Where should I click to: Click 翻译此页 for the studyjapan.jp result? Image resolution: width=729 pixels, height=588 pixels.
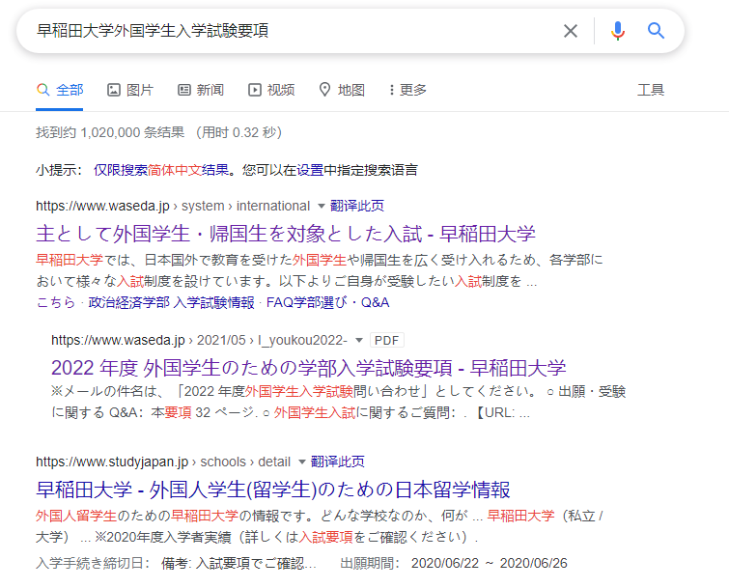click(337, 462)
